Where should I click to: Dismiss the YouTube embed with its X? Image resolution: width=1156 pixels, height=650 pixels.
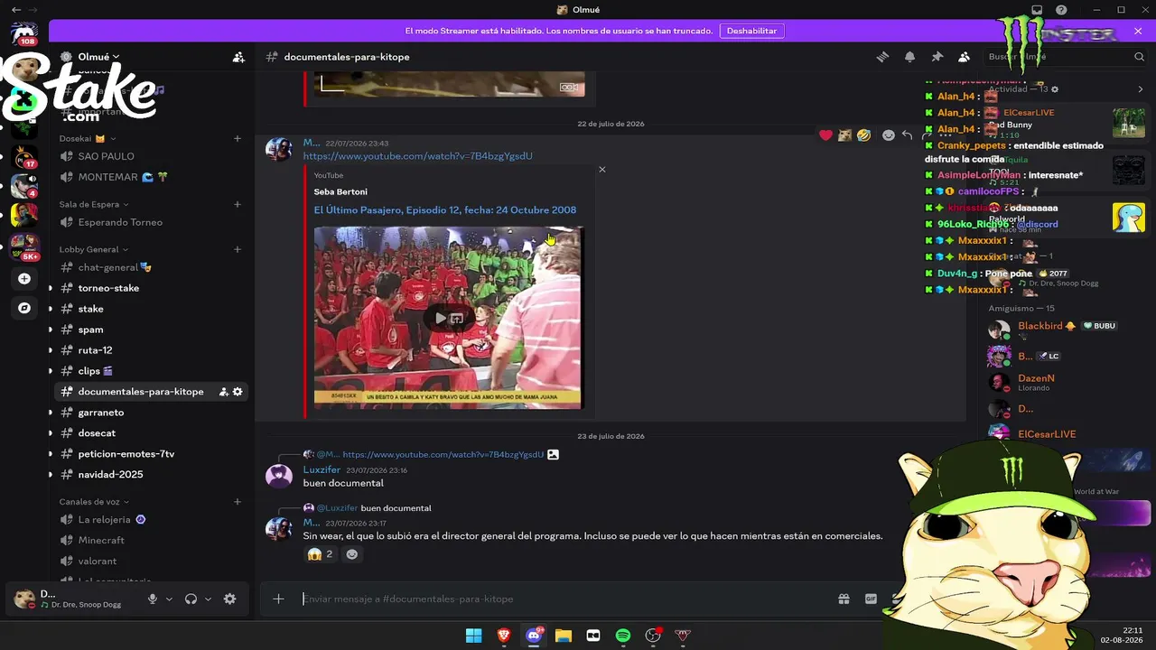click(x=602, y=170)
